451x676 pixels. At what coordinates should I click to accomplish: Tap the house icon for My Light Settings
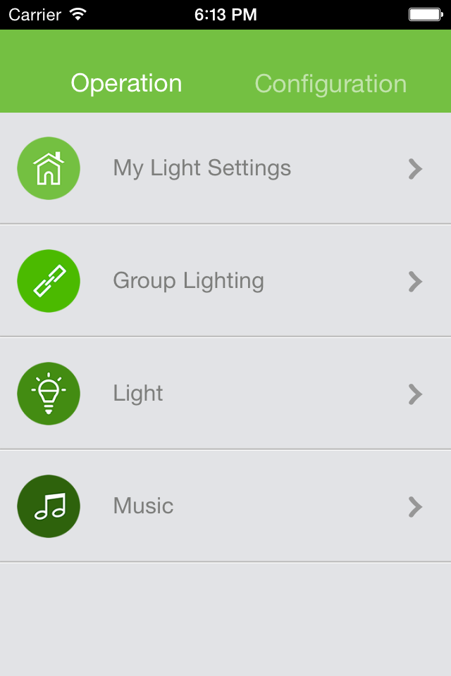click(x=49, y=168)
